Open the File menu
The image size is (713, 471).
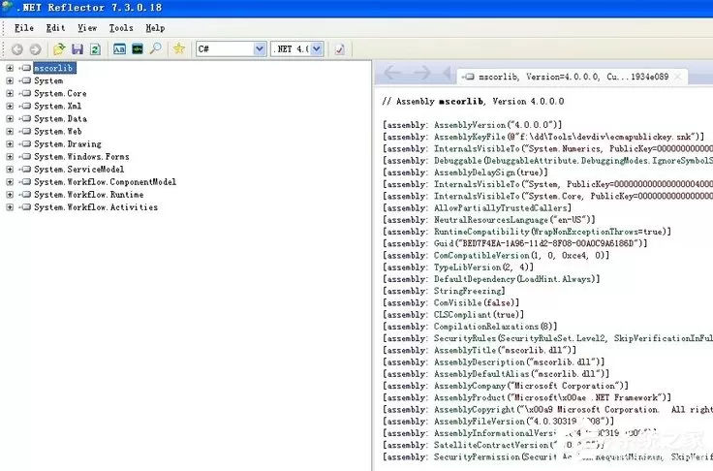[x=24, y=28]
